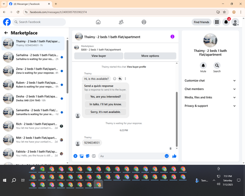This screenshot has height=196, width=245.
Task: Click the conversation list scrollbar
Action: tap(68, 67)
